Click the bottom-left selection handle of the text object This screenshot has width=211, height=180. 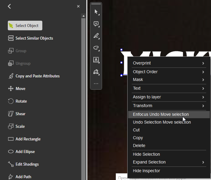121,75
